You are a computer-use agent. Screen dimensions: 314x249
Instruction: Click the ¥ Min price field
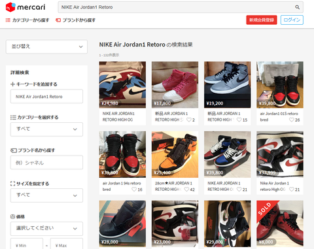(x=27, y=244)
